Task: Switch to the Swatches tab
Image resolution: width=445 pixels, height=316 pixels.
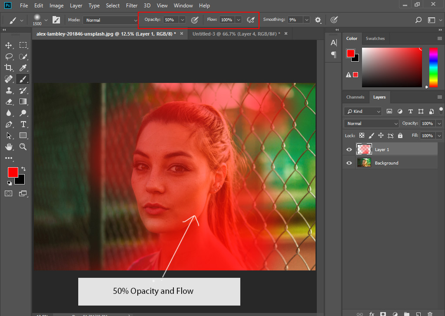Action: pos(375,38)
